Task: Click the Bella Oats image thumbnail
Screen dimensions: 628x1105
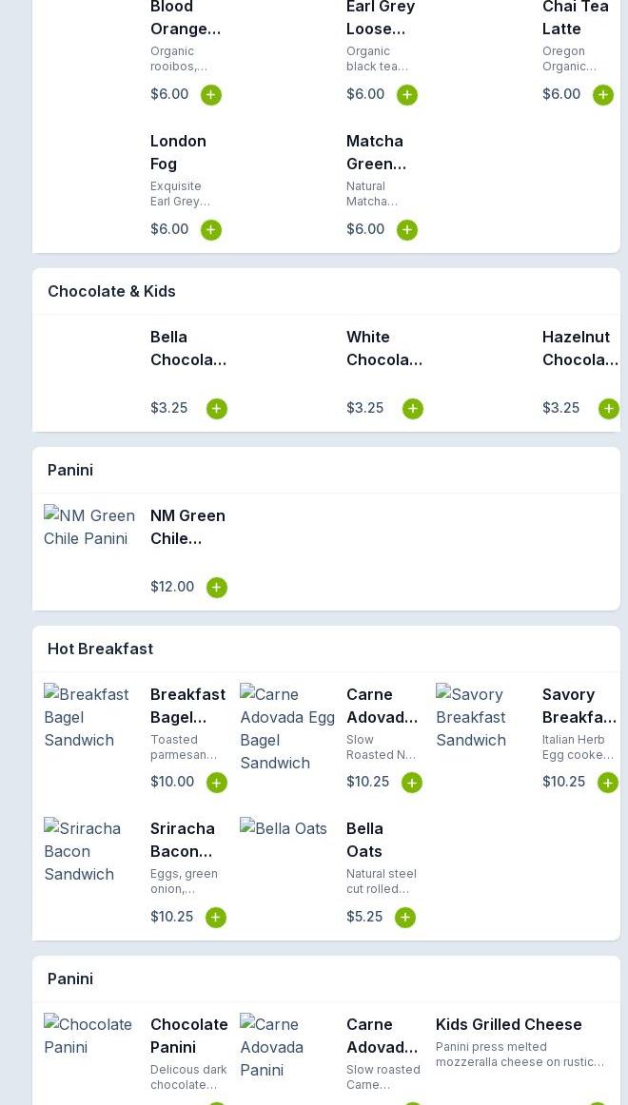Action: 284,828
